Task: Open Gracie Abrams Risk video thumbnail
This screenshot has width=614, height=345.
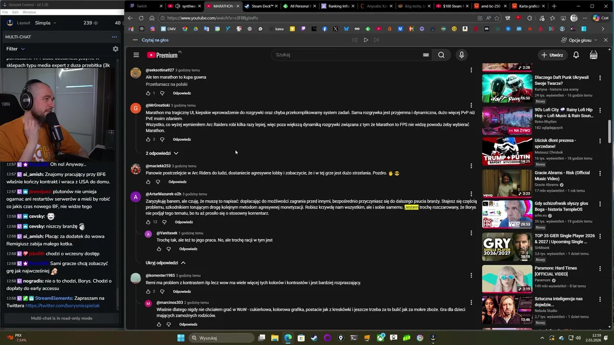Action: [x=507, y=184]
